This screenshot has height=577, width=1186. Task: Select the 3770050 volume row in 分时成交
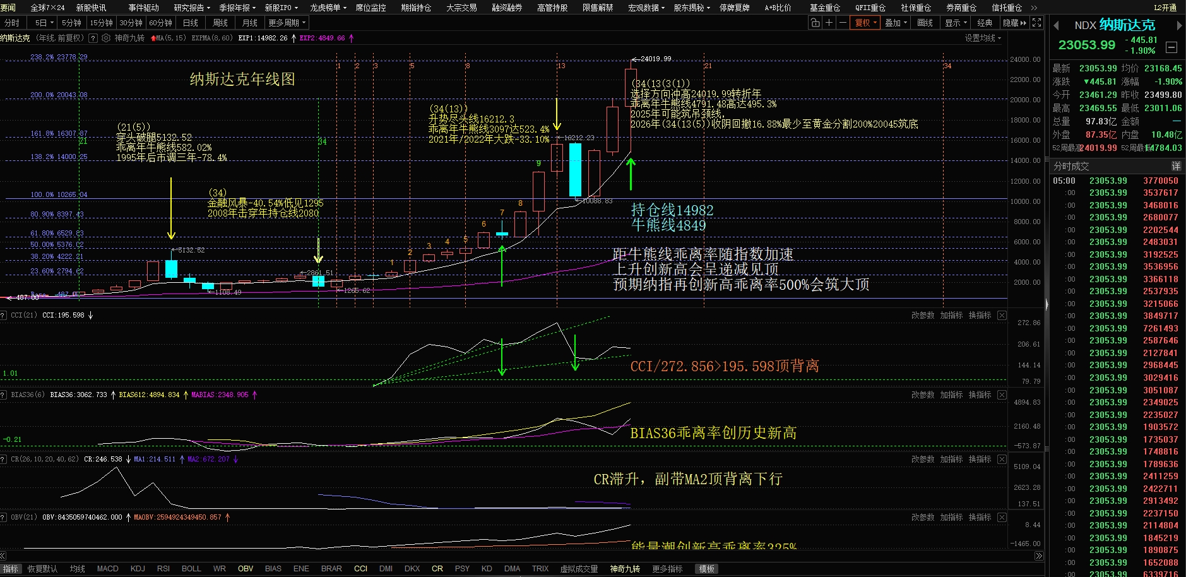point(1116,181)
